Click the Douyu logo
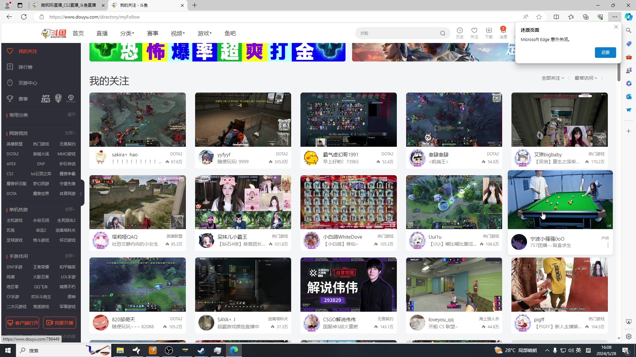Viewport: 636px width, 357px height. (x=54, y=33)
